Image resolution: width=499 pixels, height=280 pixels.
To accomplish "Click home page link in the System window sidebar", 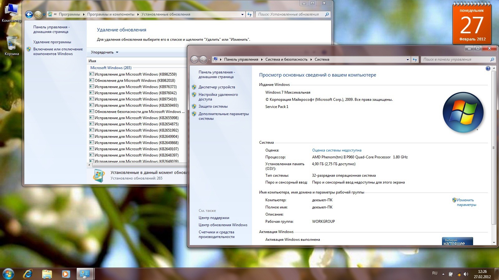I will click(x=216, y=74).
